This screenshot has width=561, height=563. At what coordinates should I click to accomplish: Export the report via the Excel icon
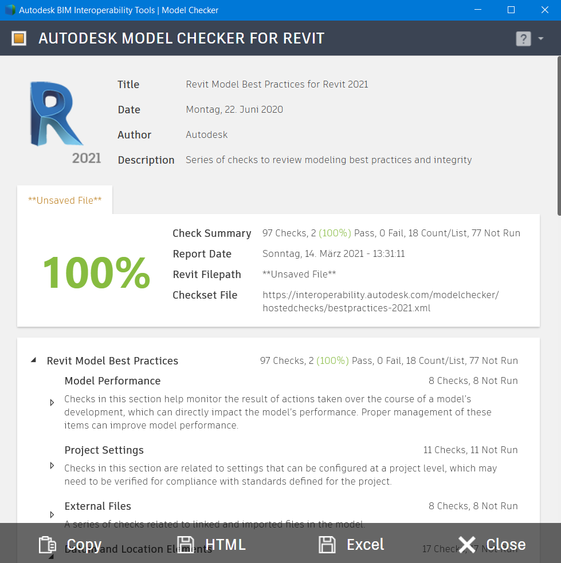click(x=327, y=544)
